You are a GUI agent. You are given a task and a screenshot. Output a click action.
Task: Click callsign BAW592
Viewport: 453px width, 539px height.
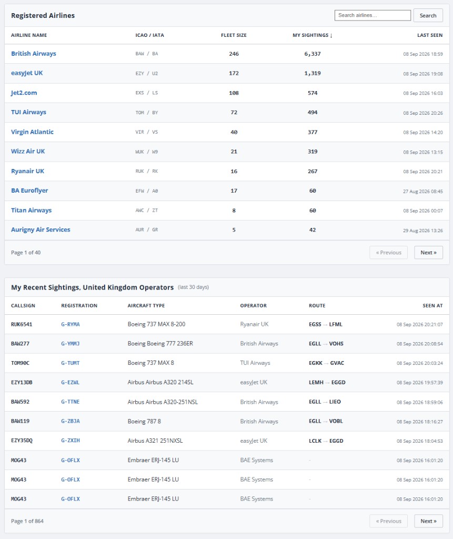(x=21, y=402)
